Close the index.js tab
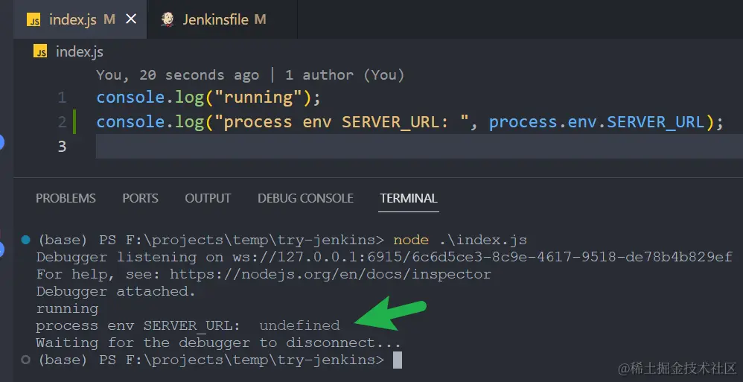The image size is (743, 382). [x=131, y=19]
